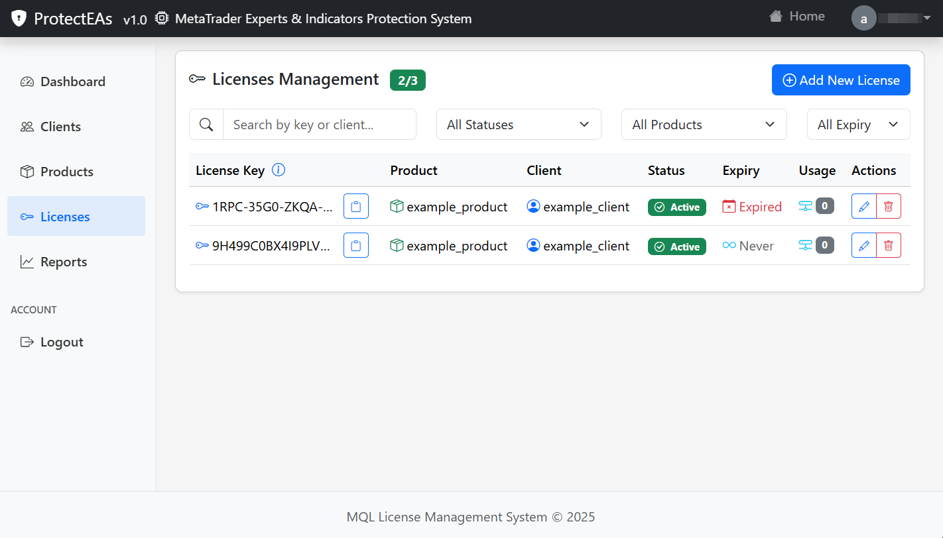Click the Dashboard speedometer icon

[27, 81]
